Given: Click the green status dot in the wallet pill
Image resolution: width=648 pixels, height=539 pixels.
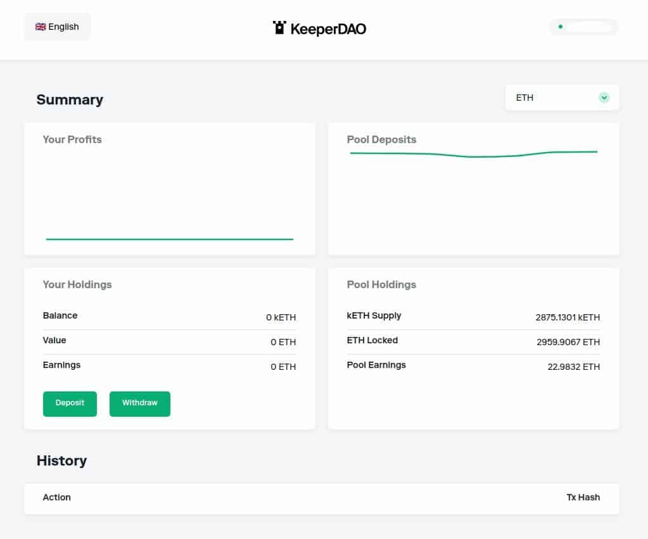Looking at the screenshot, I should tap(559, 27).
